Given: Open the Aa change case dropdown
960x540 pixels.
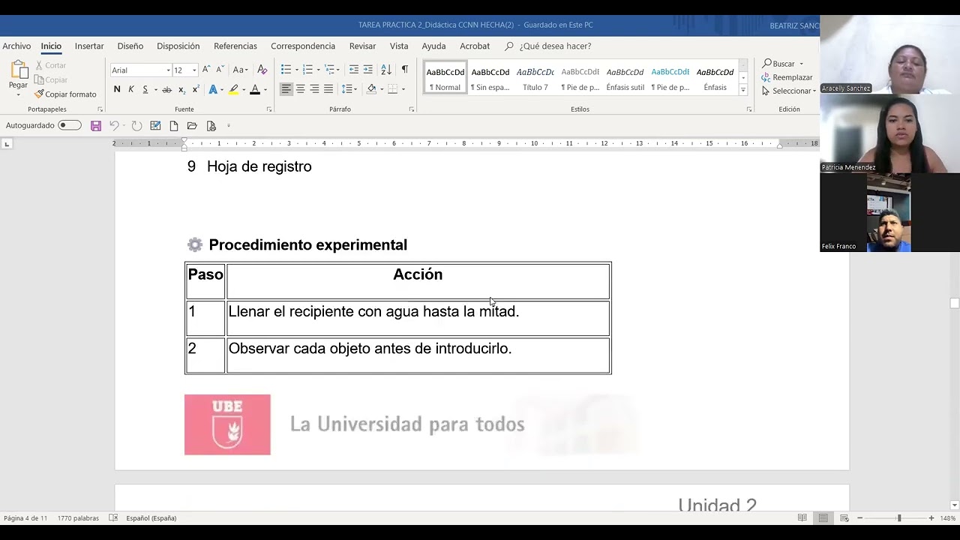Looking at the screenshot, I should 240,70.
